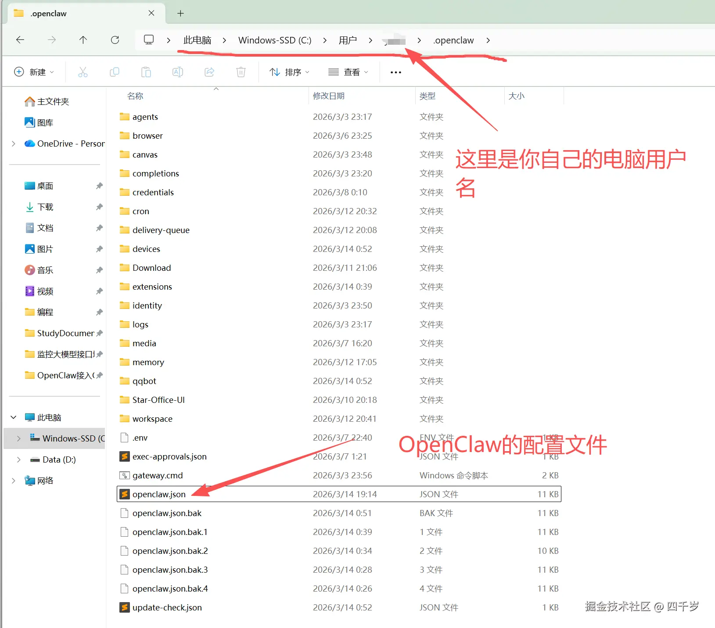Viewport: 715px width, 628px height.
Task: Click the Rename icon
Action: coord(178,72)
